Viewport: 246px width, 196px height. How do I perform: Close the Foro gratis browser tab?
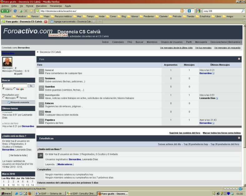pyautogui.click(x=46, y=21)
